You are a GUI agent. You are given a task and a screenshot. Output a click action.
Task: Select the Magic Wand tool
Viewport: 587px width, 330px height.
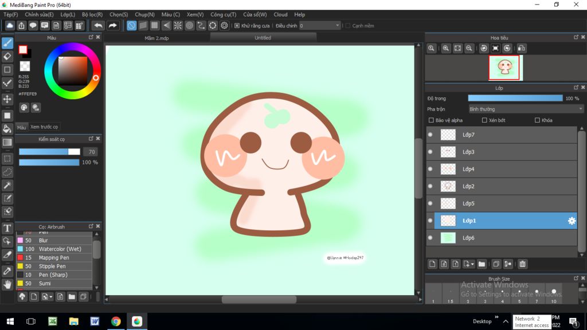(7, 185)
